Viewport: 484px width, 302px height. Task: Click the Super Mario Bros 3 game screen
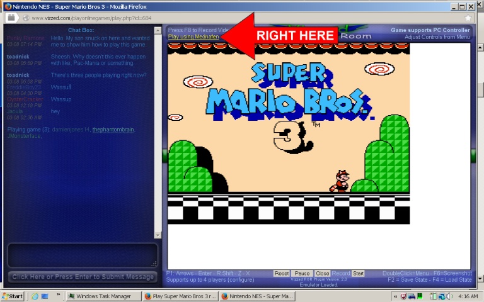pyautogui.click(x=289, y=133)
